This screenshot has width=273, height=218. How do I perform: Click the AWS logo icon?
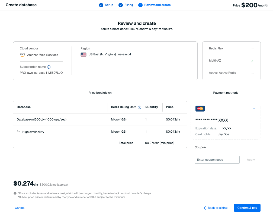(22, 55)
